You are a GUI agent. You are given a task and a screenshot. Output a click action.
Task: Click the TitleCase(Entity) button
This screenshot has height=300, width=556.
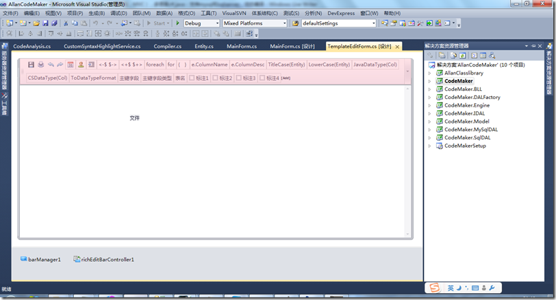click(x=286, y=64)
